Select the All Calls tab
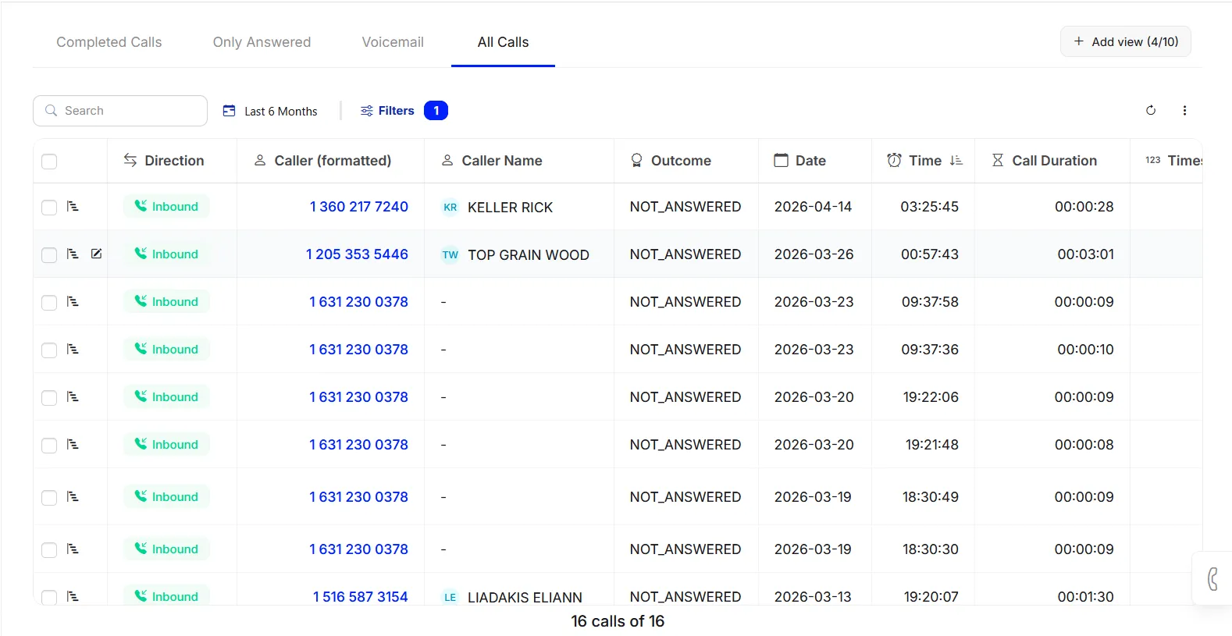Viewport: 1232px width, 636px height. pos(503,42)
